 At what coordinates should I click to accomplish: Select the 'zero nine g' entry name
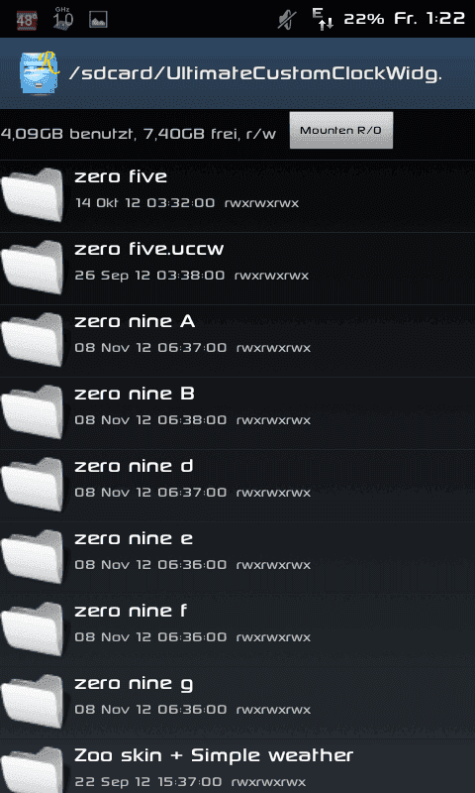pos(134,684)
